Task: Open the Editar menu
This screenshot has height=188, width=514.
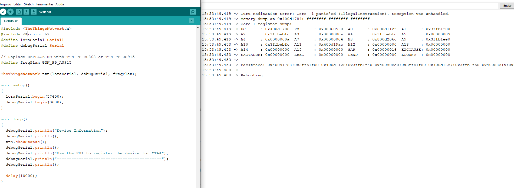Action: [18, 4]
